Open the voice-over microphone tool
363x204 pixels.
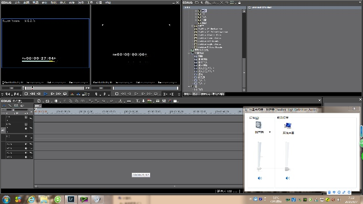pyautogui.click(x=143, y=101)
